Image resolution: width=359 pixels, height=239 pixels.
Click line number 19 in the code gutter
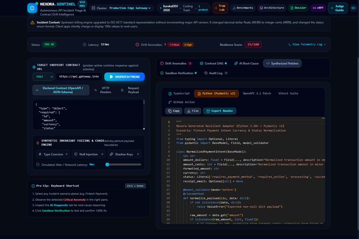coord(168,198)
